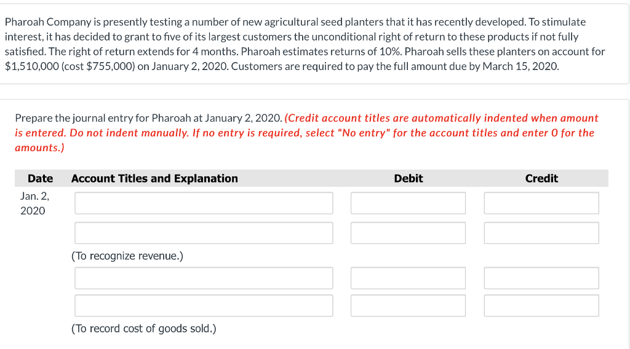
Task: Click the third row's Credit amount box
Action: point(541,278)
